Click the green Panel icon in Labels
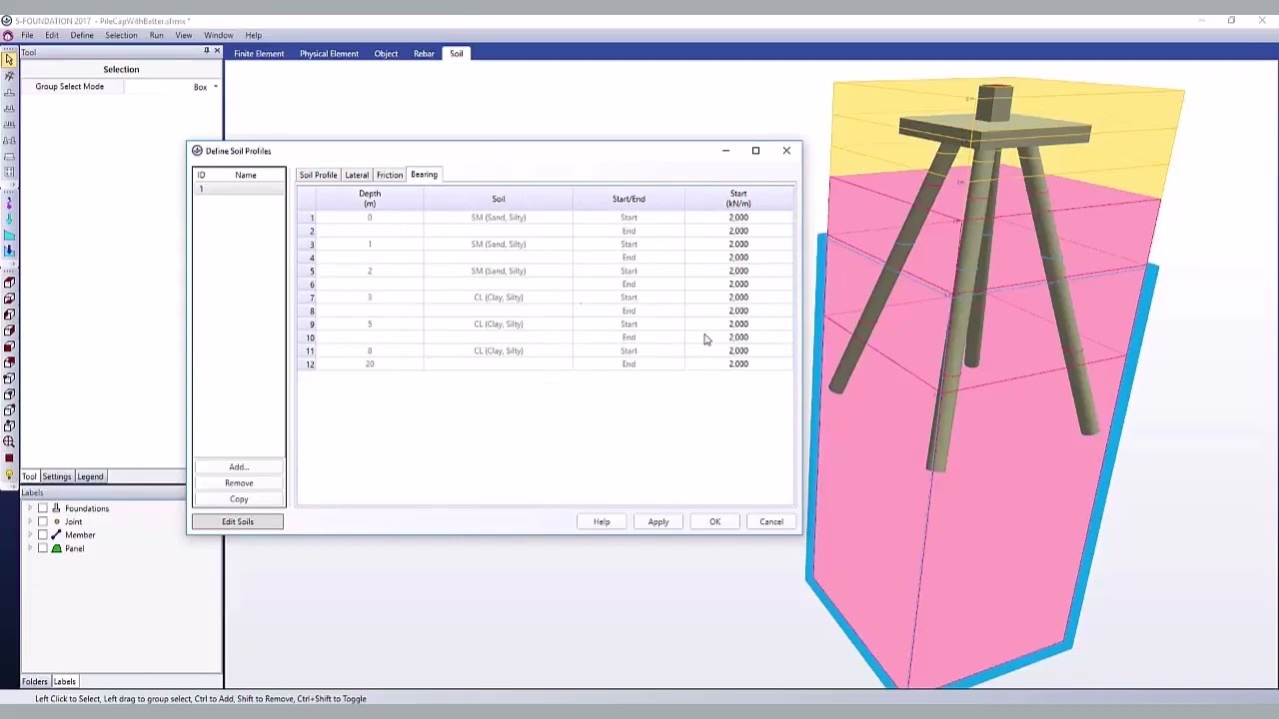Viewport: 1279px width, 719px height. click(x=56, y=548)
